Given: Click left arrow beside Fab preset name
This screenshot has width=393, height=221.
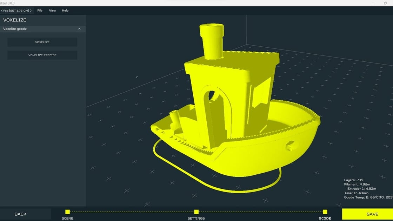Looking at the screenshot, I should coord(2,11).
